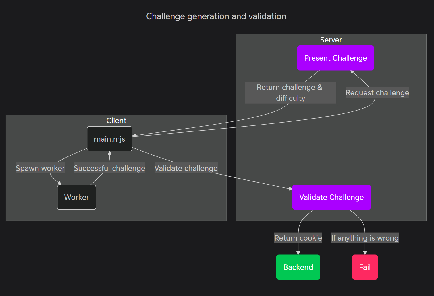The width and height of the screenshot is (434, 296).
Task: Click the "Spawn worker" edge label
Action: tap(40, 168)
